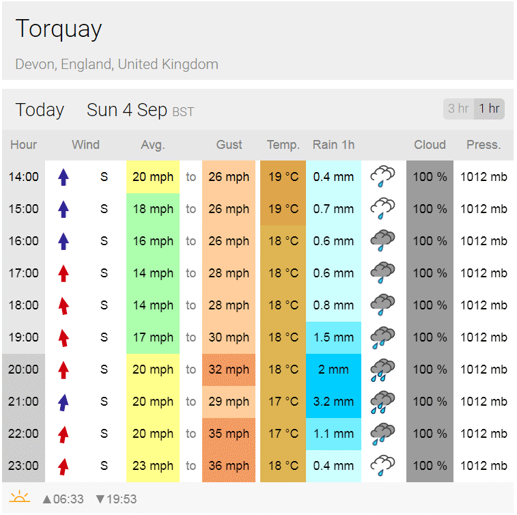This screenshot has width=517, height=515.
Task: Click the dark rain cloud icon at 18:00
Action: pyautogui.click(x=382, y=305)
